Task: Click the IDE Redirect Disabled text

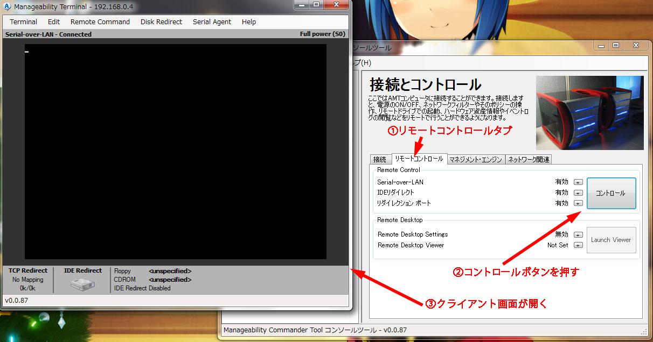Action: tap(142, 288)
